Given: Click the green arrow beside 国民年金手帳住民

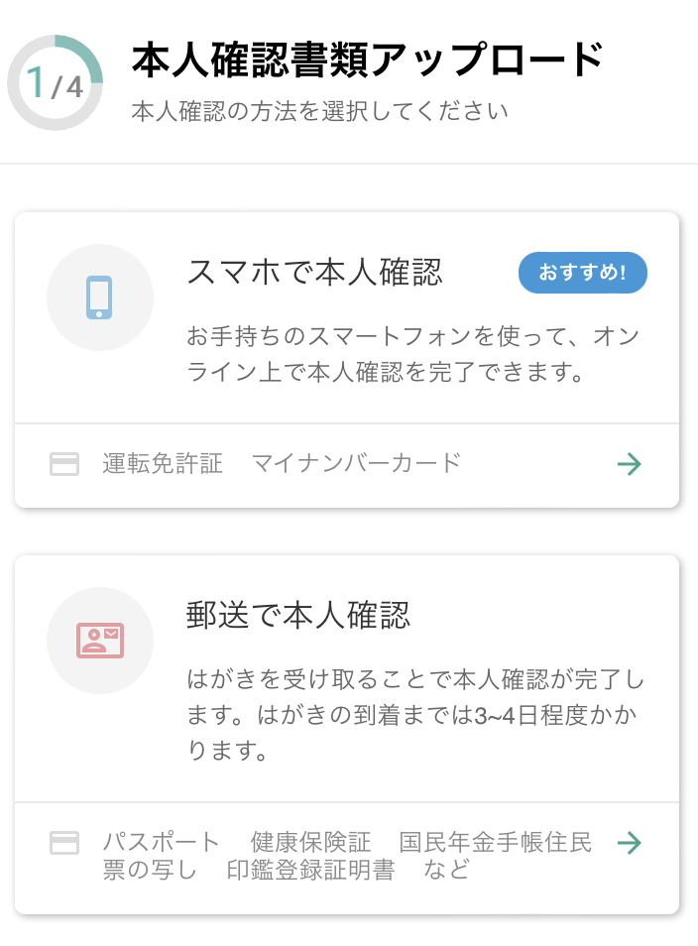Looking at the screenshot, I should tap(630, 843).
